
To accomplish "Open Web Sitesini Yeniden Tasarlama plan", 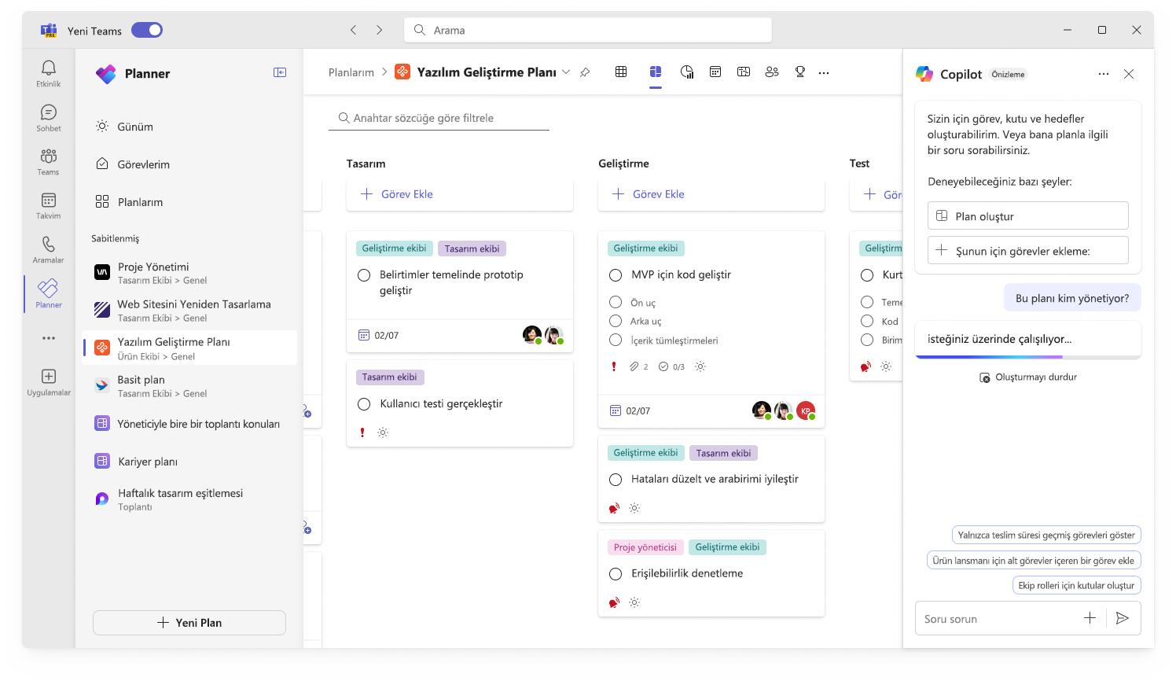I will (189, 311).
